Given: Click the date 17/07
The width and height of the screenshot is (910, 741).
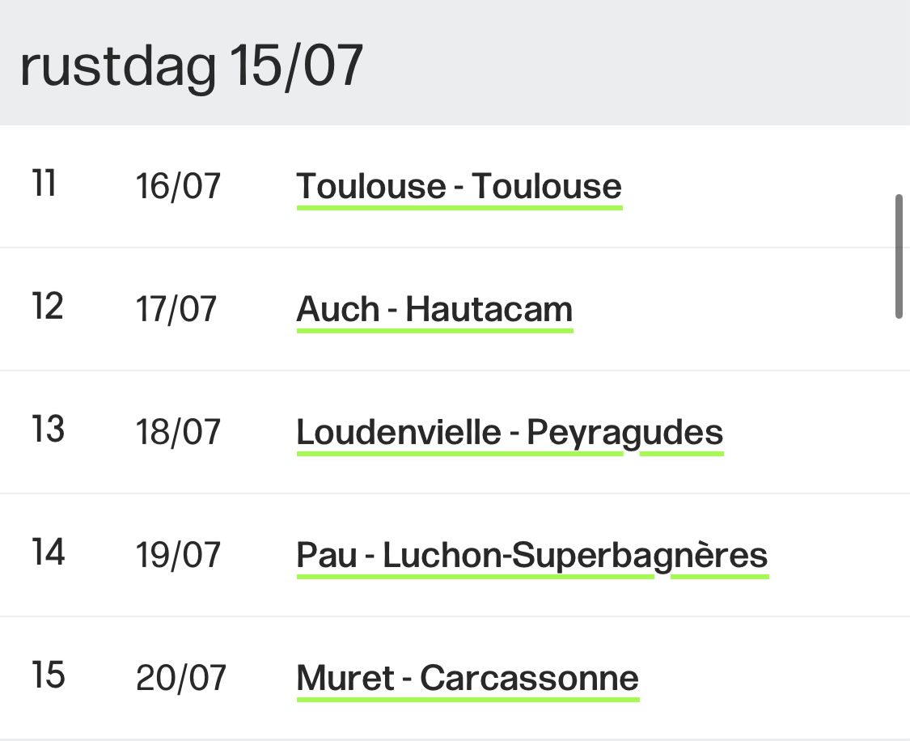Looking at the screenshot, I should coord(176,309).
